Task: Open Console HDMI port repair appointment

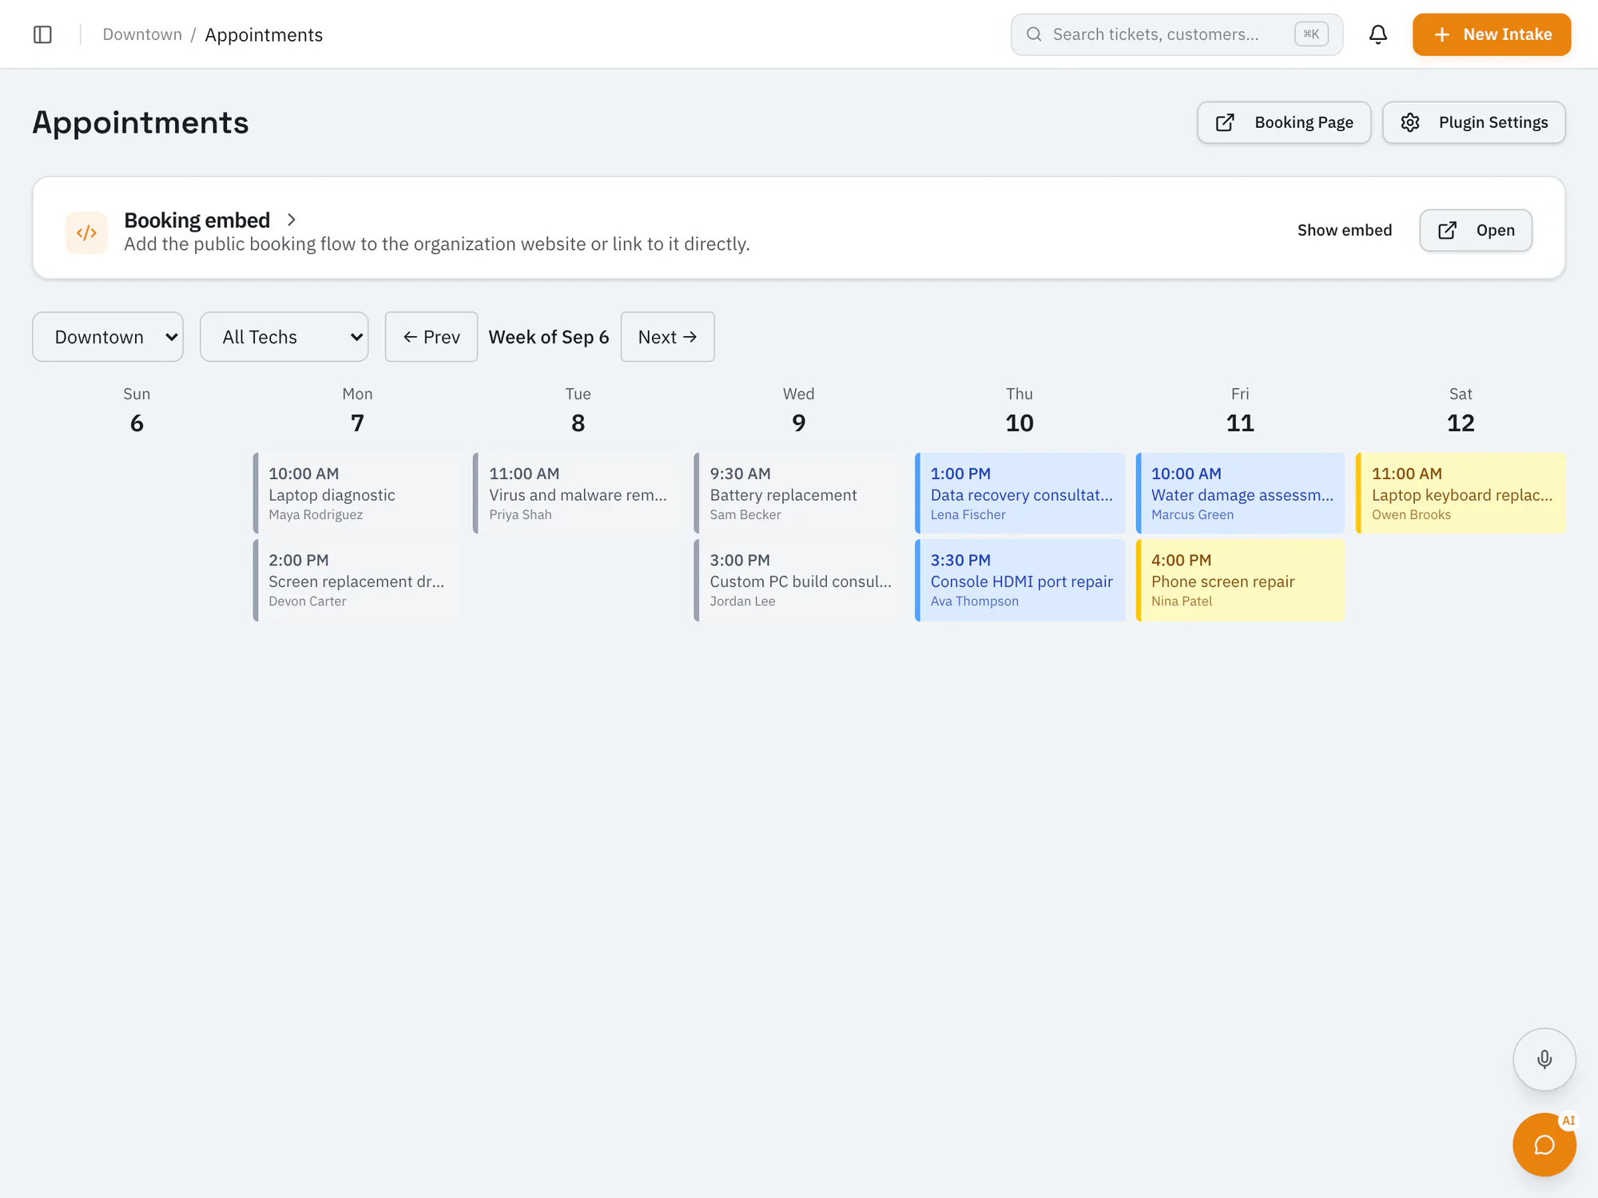Action: (1020, 581)
